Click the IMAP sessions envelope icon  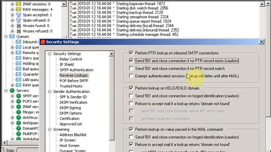pyautogui.click(x=19, y=4)
